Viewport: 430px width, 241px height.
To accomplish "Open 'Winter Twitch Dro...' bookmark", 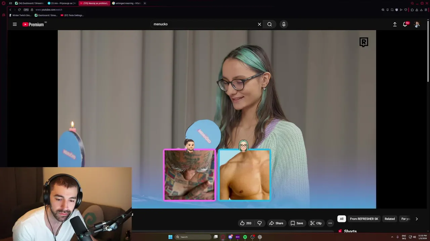I will coord(20,15).
